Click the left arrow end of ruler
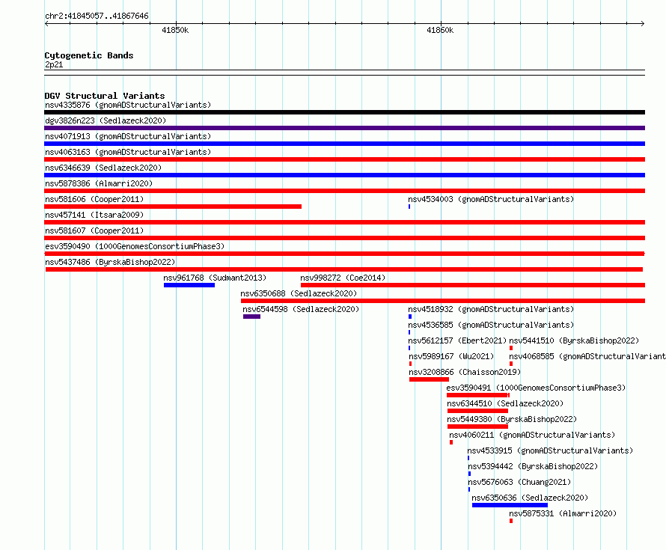The width and height of the screenshot is (666, 550). (x=46, y=24)
